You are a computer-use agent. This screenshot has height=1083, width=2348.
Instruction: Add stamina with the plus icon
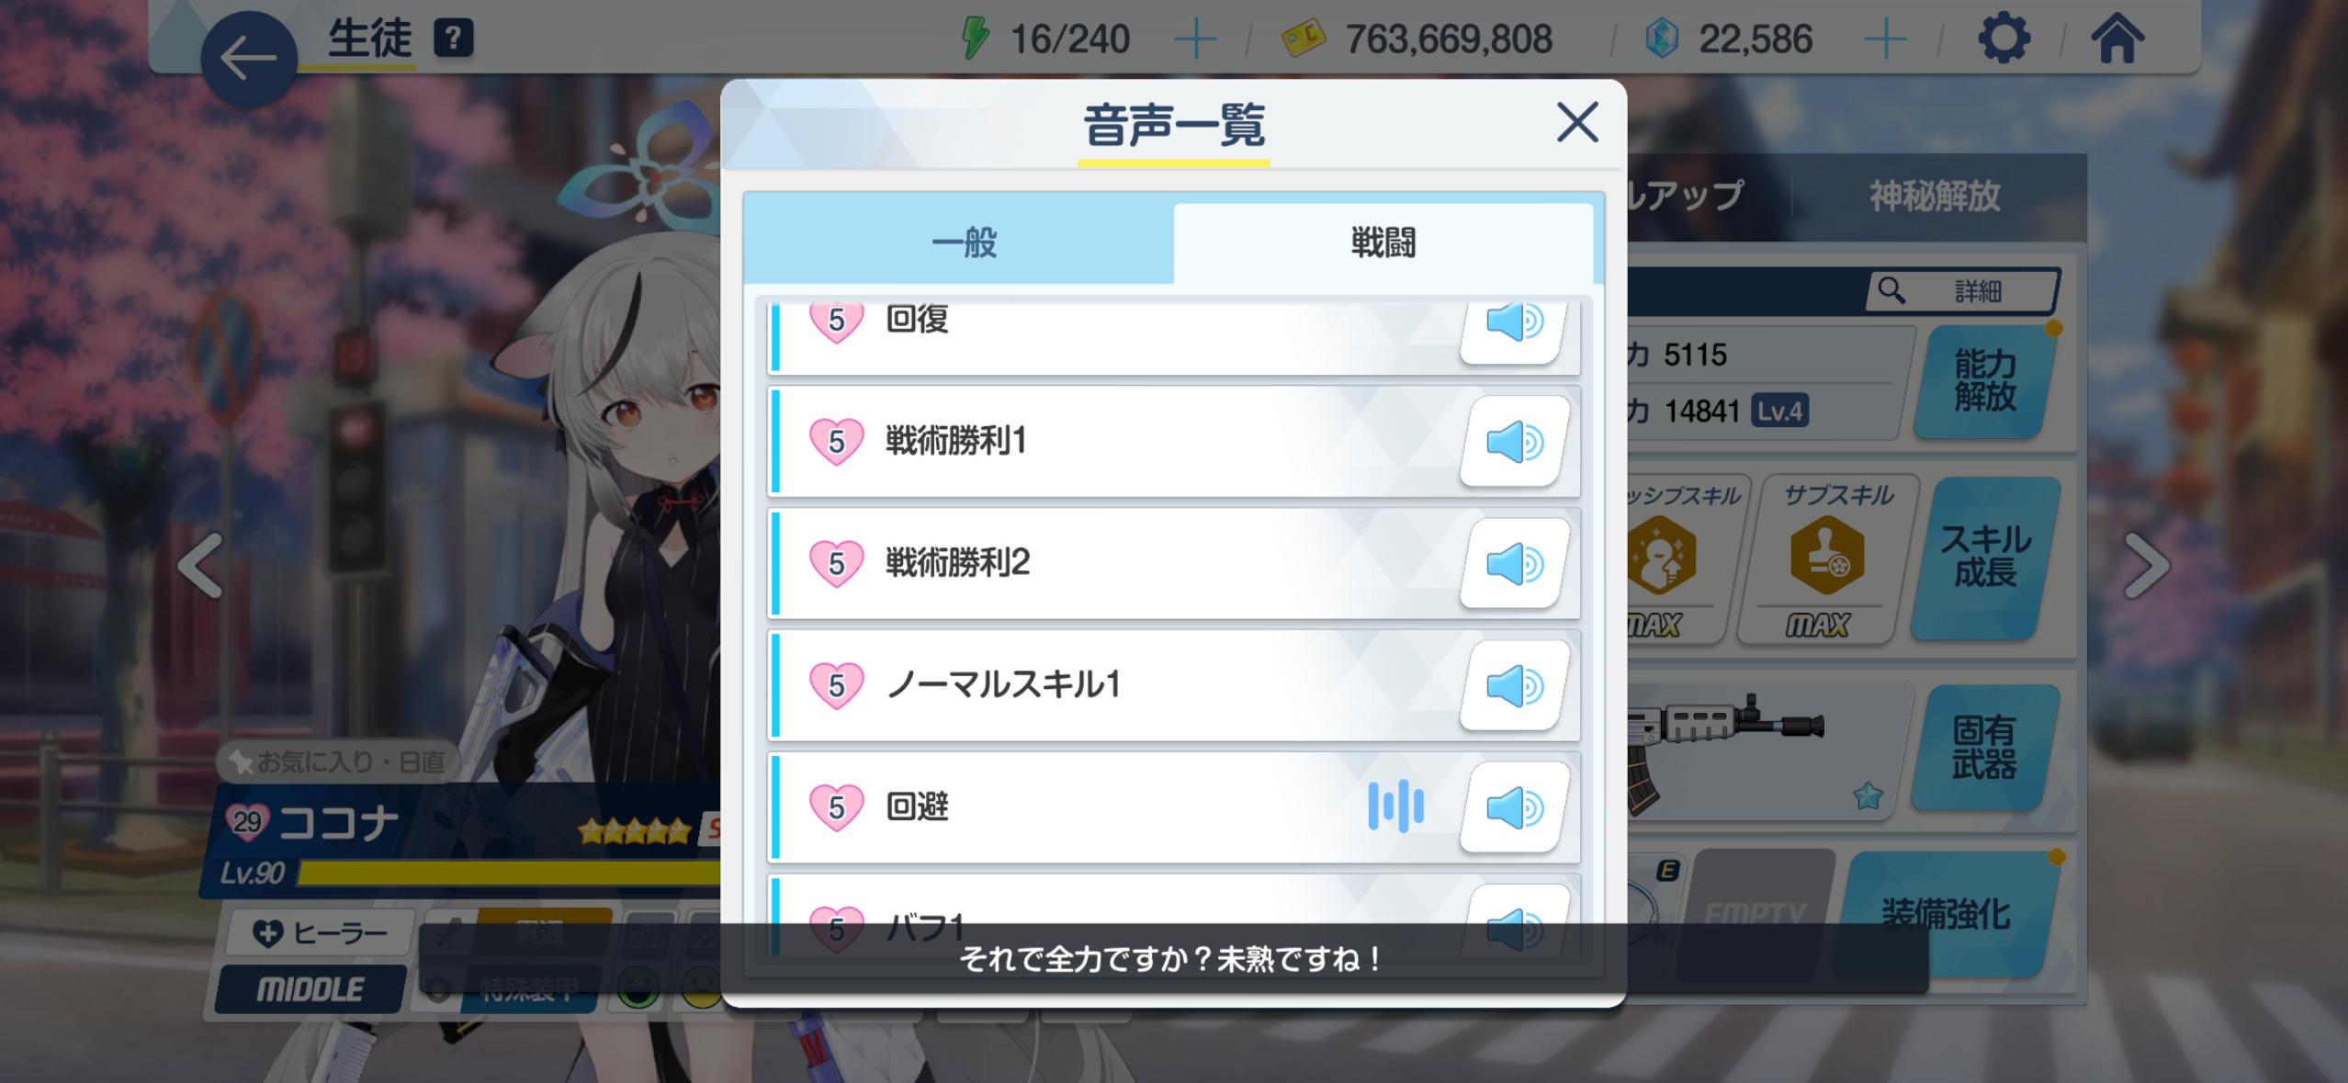(x=1195, y=39)
